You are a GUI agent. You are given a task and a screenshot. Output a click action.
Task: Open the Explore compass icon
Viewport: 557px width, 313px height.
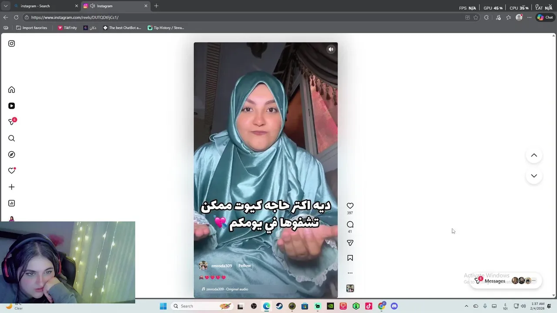[12, 154]
